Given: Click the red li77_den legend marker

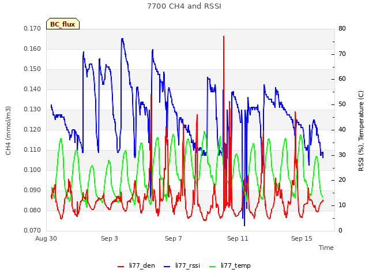Looking at the screenshot, I should click(121, 267).
